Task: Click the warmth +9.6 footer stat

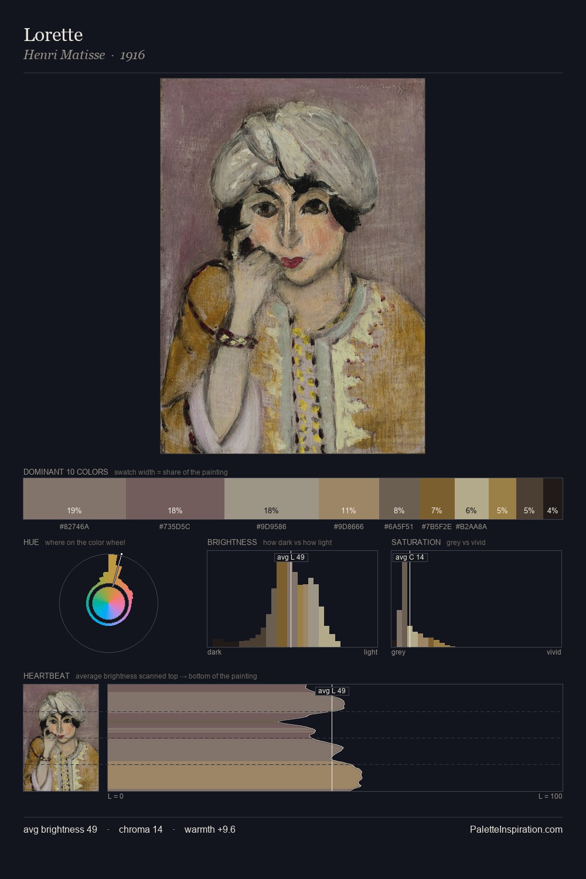Action: (210, 829)
